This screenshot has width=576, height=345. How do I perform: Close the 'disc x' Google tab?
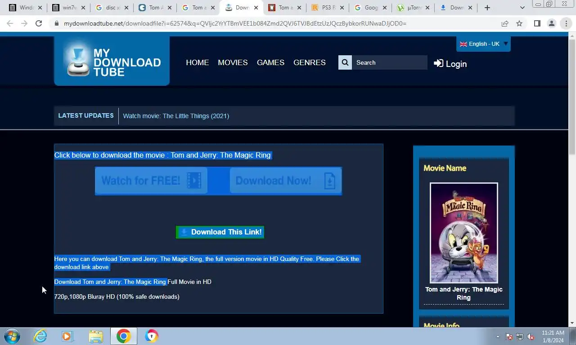126,8
